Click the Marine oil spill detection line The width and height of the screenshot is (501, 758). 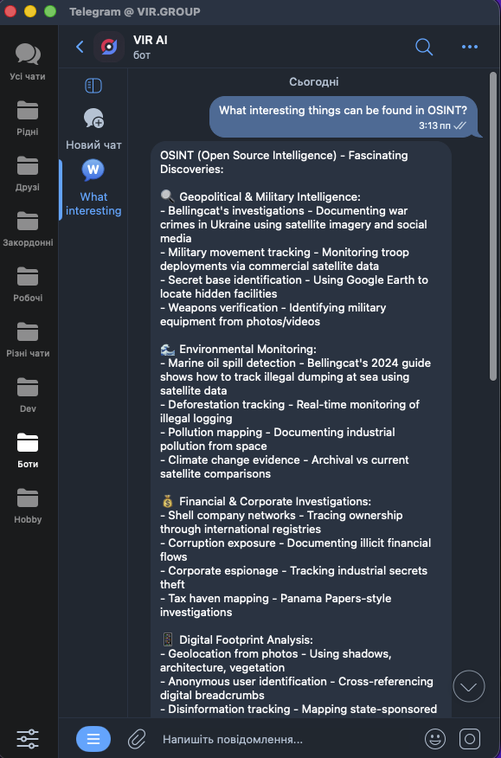295,376
